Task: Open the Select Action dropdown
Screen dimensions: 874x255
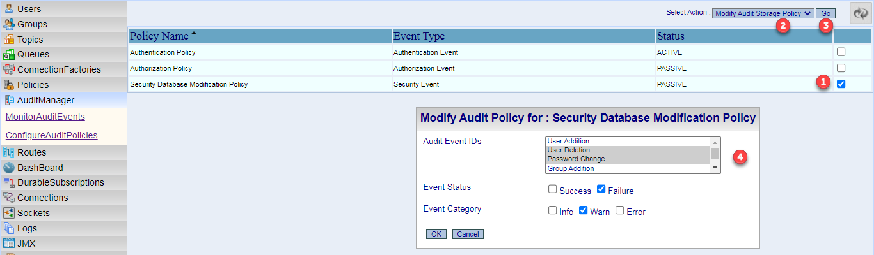Action: 763,13
